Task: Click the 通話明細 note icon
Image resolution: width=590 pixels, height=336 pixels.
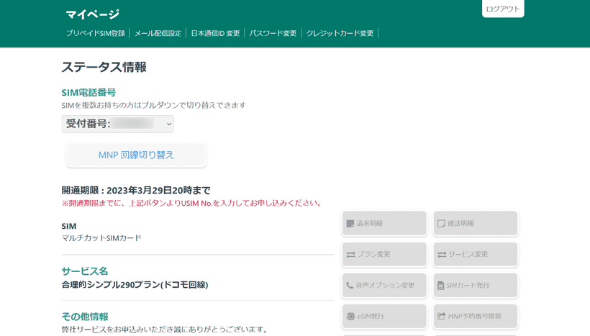Action: click(x=441, y=224)
